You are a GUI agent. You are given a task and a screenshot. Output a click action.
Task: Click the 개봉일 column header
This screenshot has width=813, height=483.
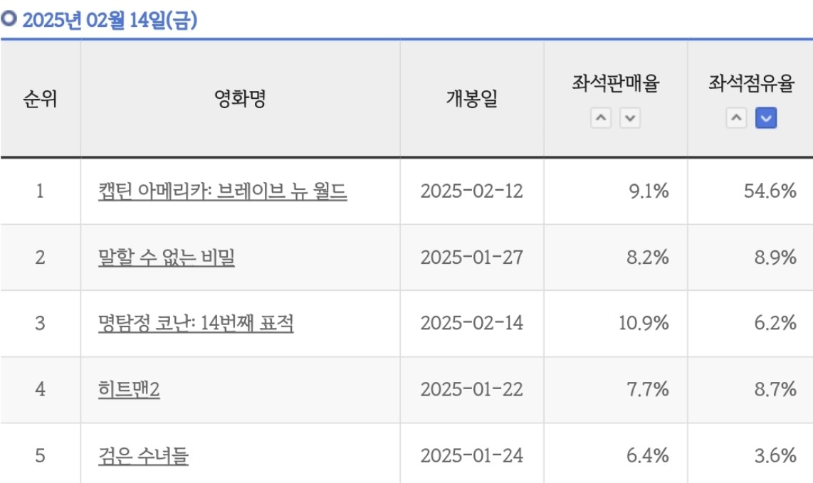(471, 99)
